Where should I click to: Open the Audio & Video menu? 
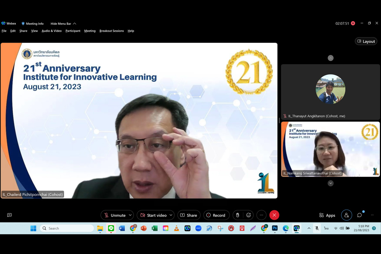[51, 31]
